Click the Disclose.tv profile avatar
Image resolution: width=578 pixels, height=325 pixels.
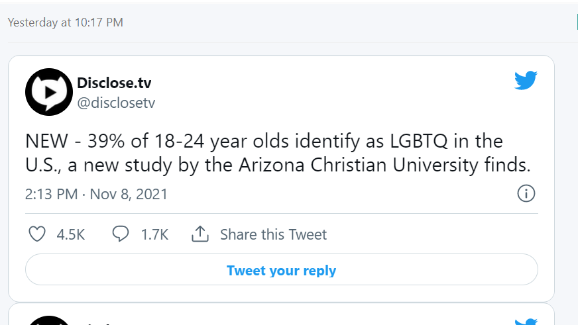(x=48, y=92)
